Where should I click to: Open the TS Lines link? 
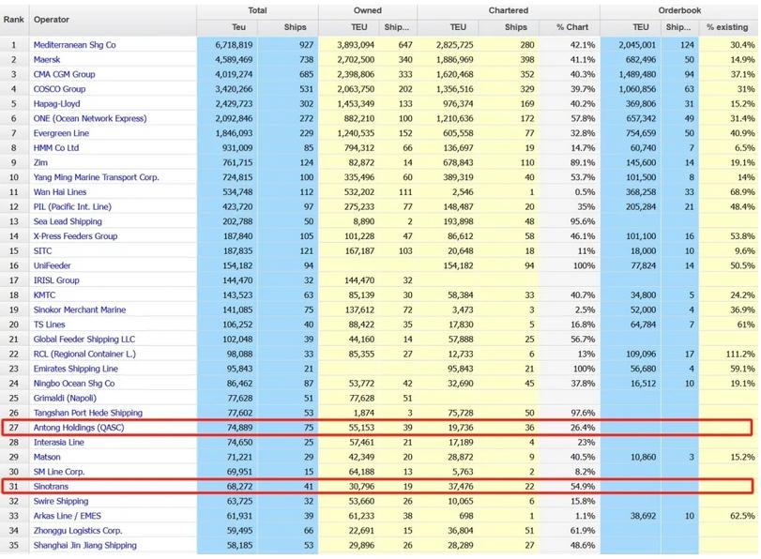point(49,325)
